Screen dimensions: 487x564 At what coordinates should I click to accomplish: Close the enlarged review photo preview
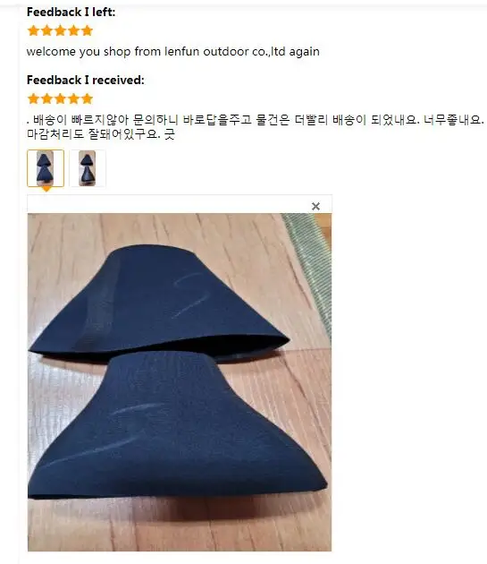coord(315,206)
